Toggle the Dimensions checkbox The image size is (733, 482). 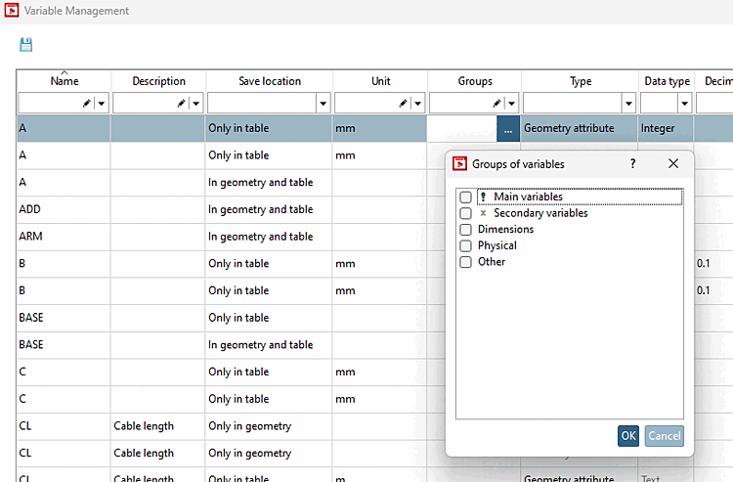(466, 230)
